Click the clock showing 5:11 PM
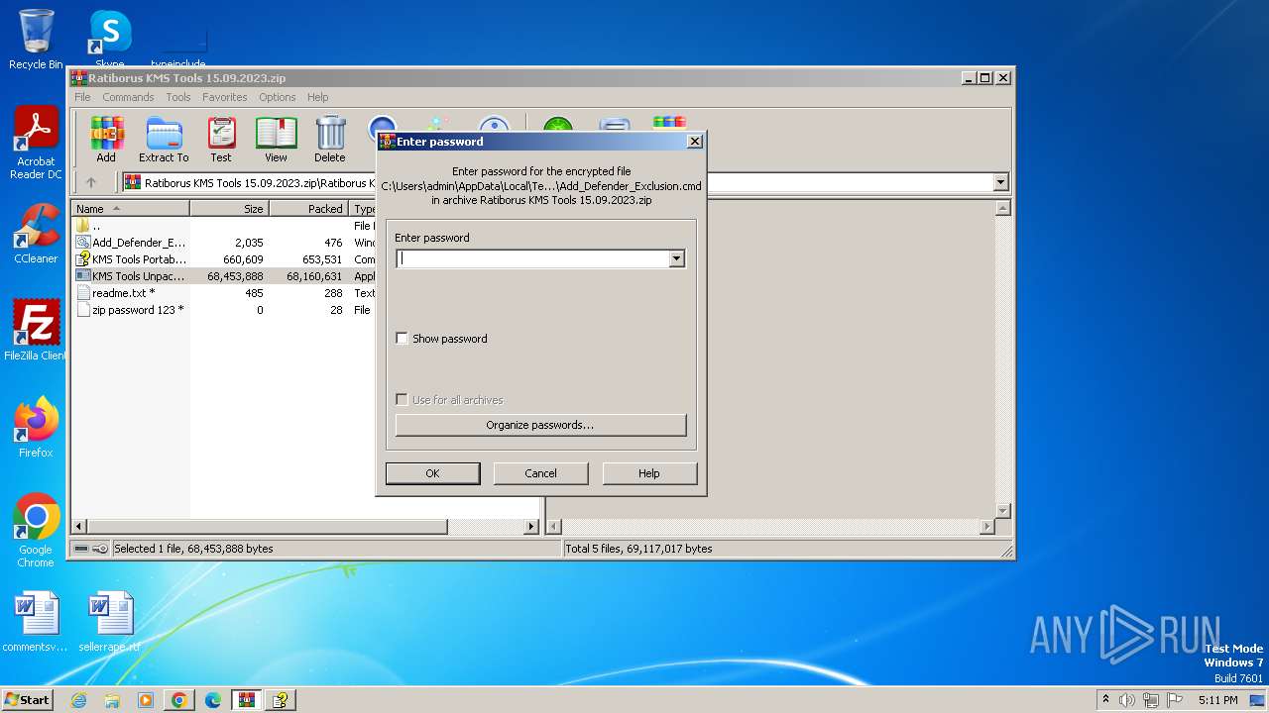 1218,700
